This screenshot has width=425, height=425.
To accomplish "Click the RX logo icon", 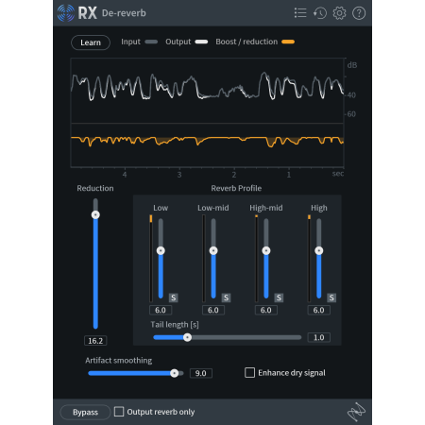I will pos(66,13).
